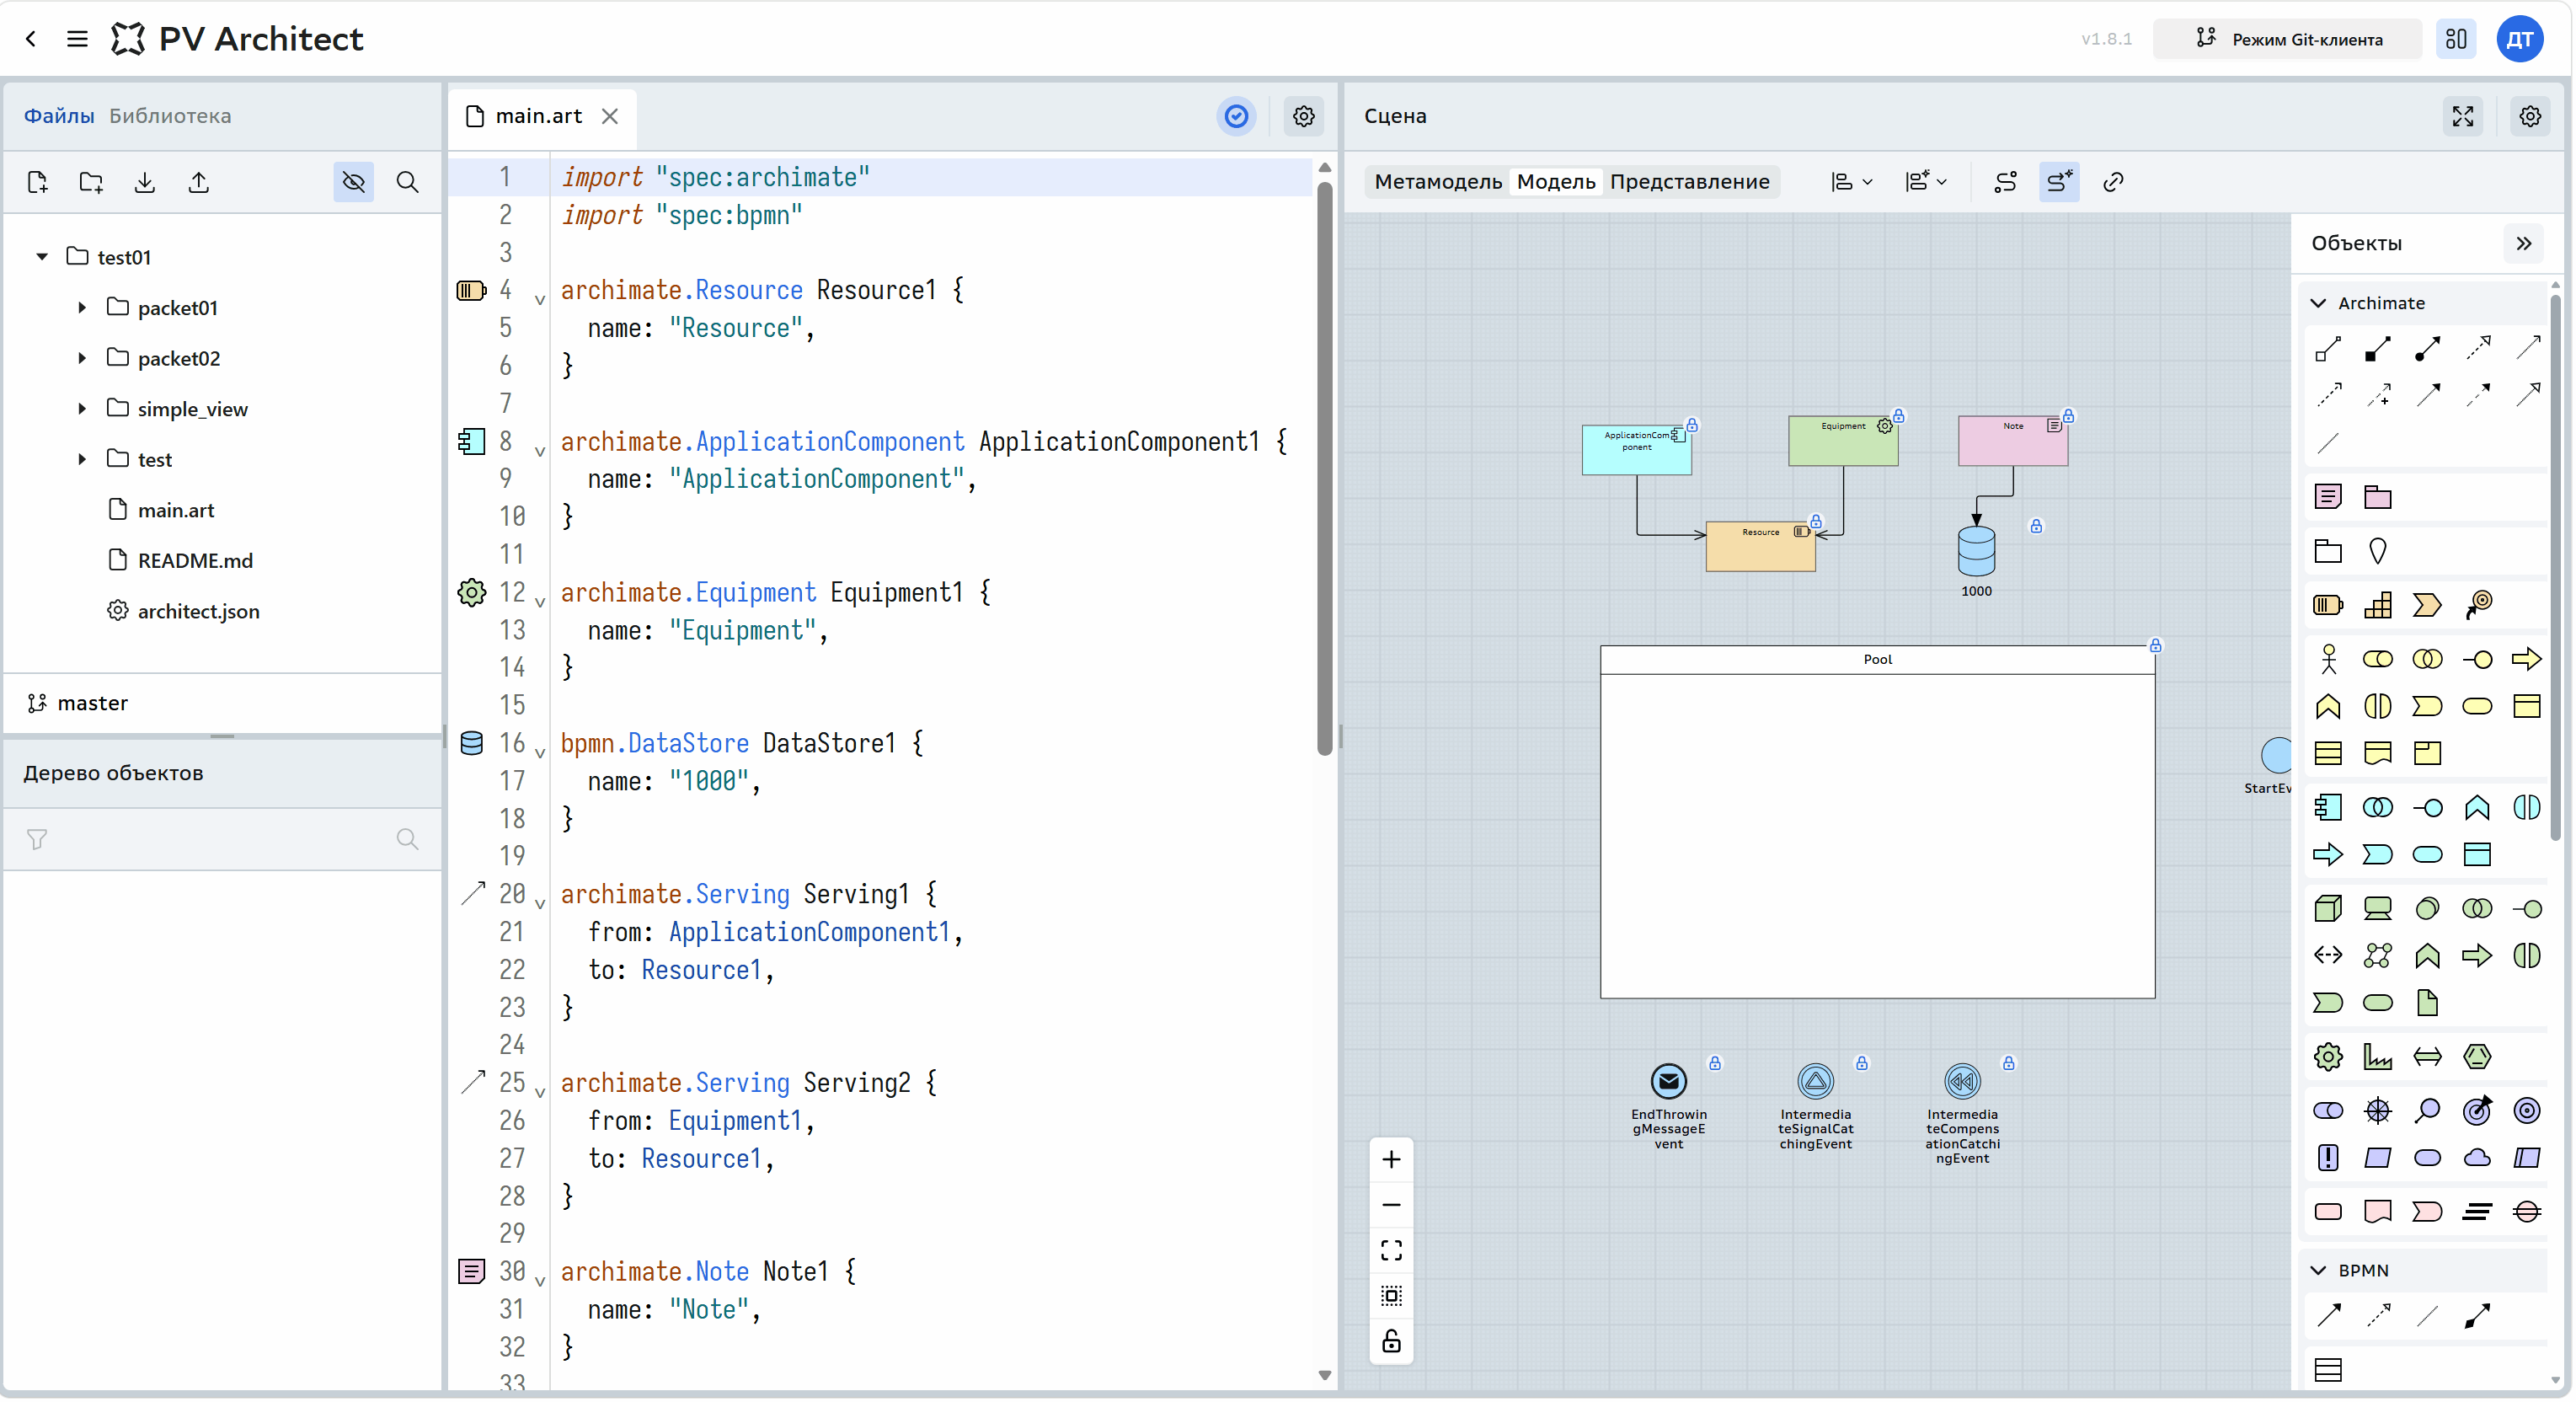Expand the simple_view folder

[x=82, y=409]
